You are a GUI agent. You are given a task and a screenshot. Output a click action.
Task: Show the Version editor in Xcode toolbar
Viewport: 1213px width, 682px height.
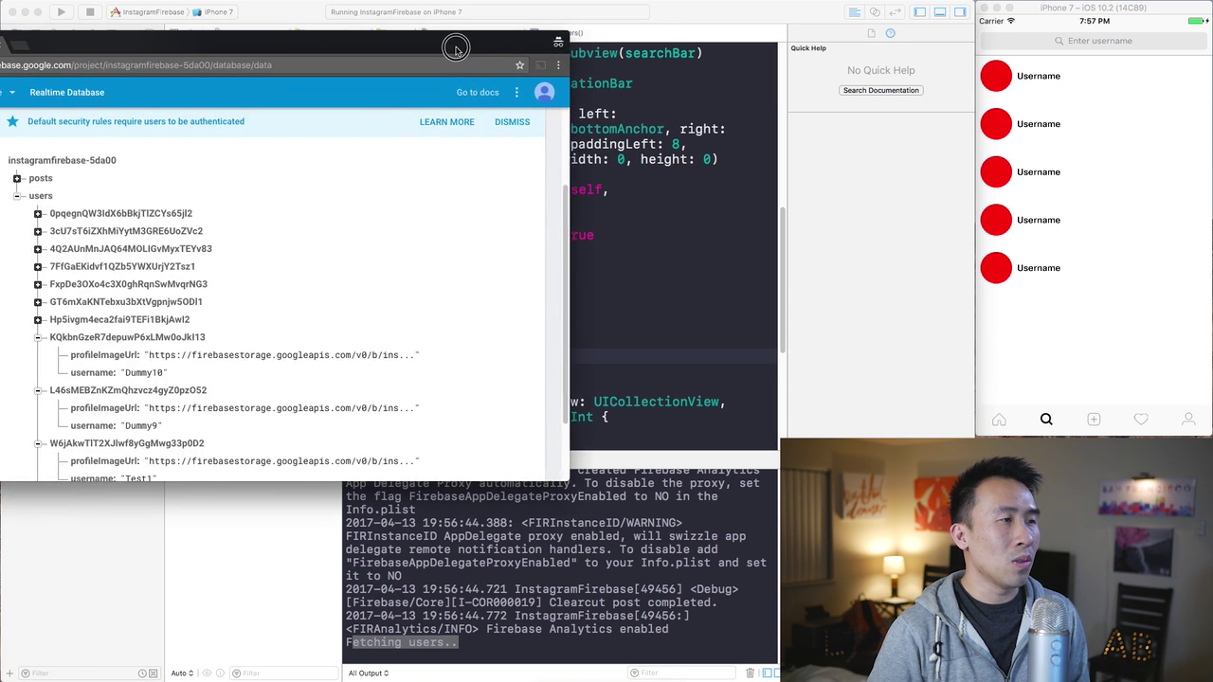click(x=895, y=12)
